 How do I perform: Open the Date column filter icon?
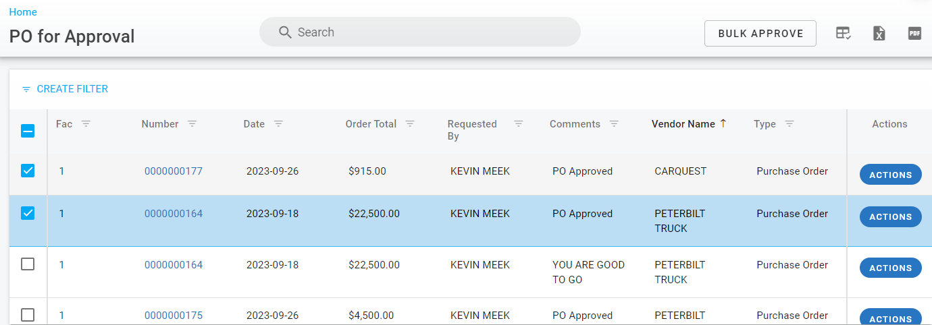click(x=278, y=124)
